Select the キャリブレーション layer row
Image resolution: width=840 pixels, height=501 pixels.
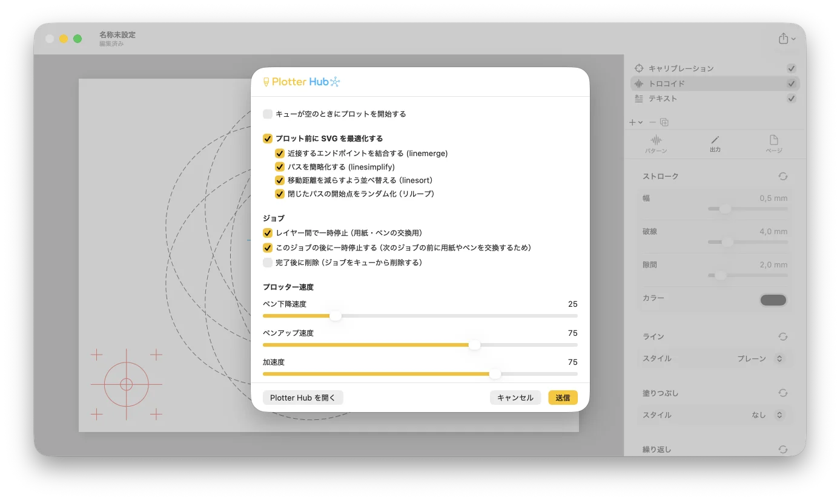click(x=715, y=68)
